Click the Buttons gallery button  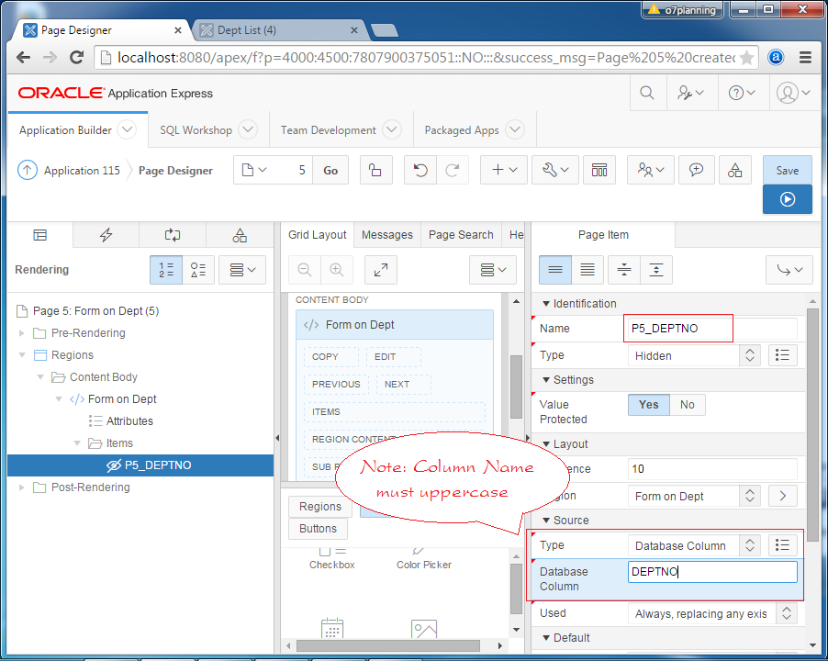tap(318, 529)
